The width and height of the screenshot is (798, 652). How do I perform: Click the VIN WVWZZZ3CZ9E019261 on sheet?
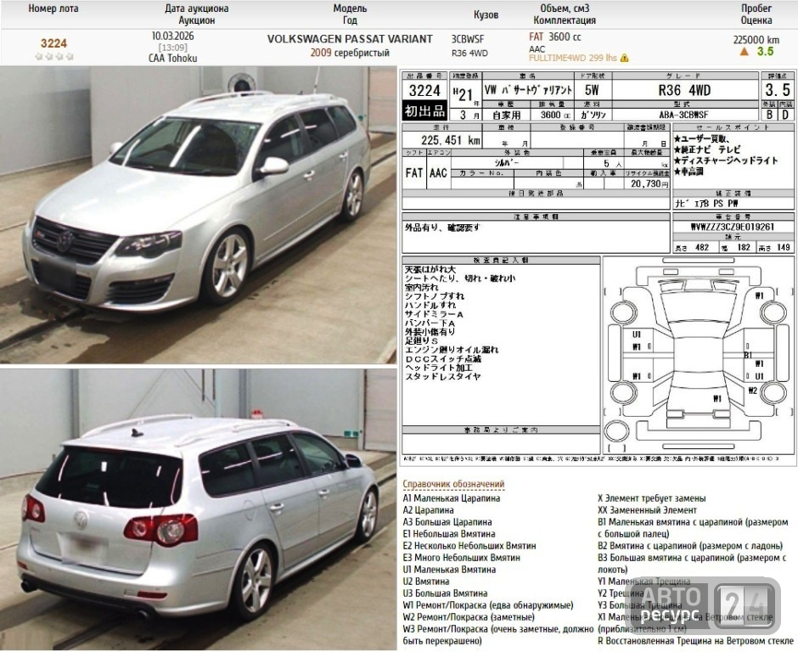(x=732, y=227)
